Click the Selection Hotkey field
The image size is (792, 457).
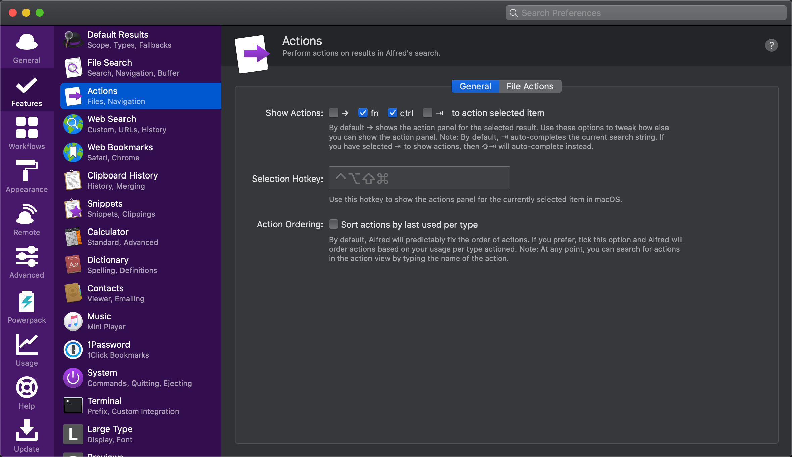coord(419,178)
